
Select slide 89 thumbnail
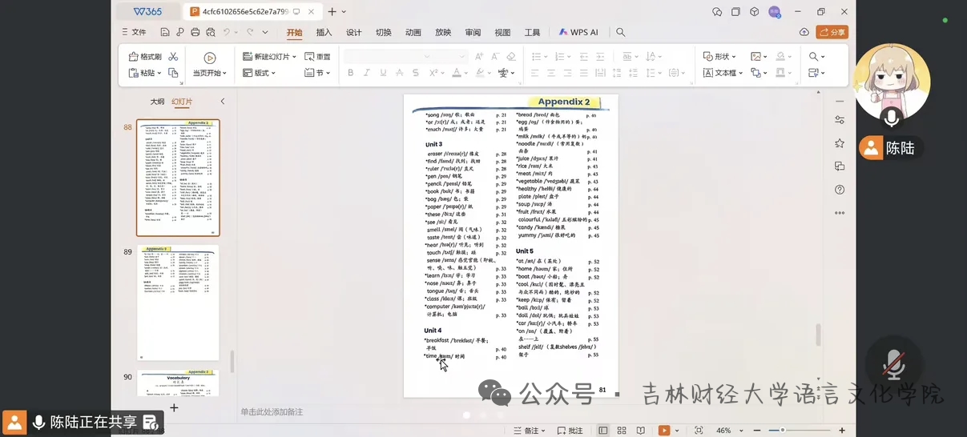click(178, 303)
